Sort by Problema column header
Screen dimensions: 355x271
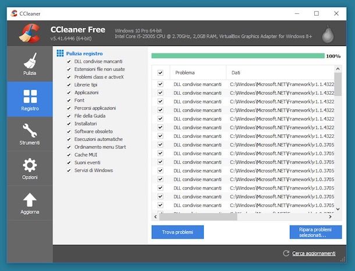198,73
